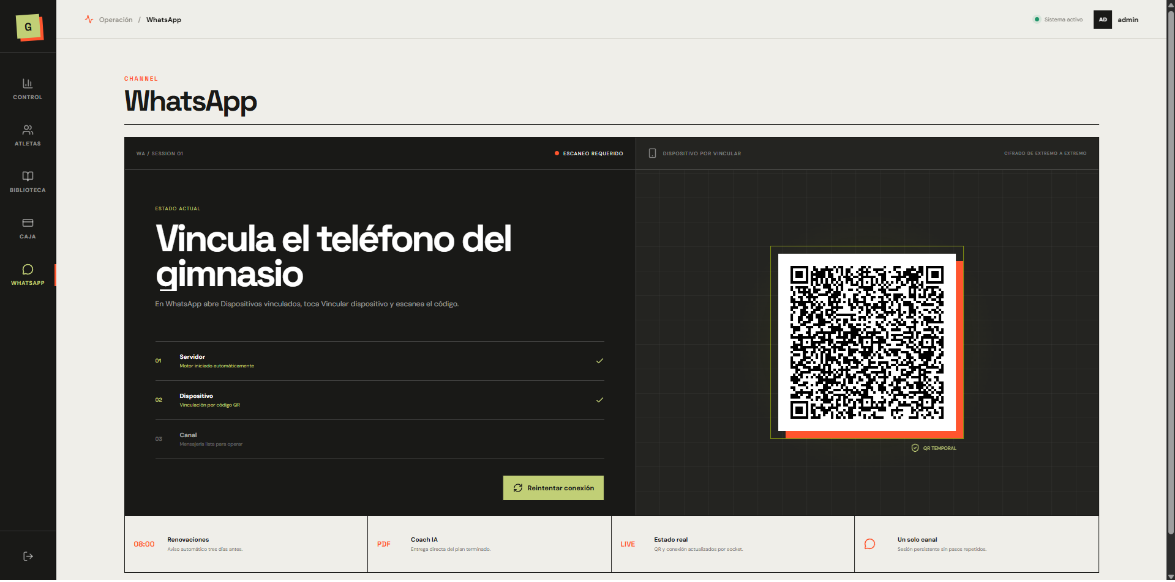The image size is (1175, 582).
Task: Click the shield icon next to QR Temporal
Action: tap(915, 448)
